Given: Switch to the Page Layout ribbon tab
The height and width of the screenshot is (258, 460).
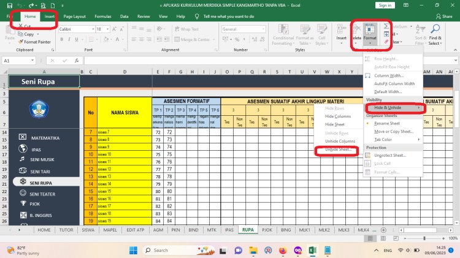Looking at the screenshot, I should click(75, 17).
